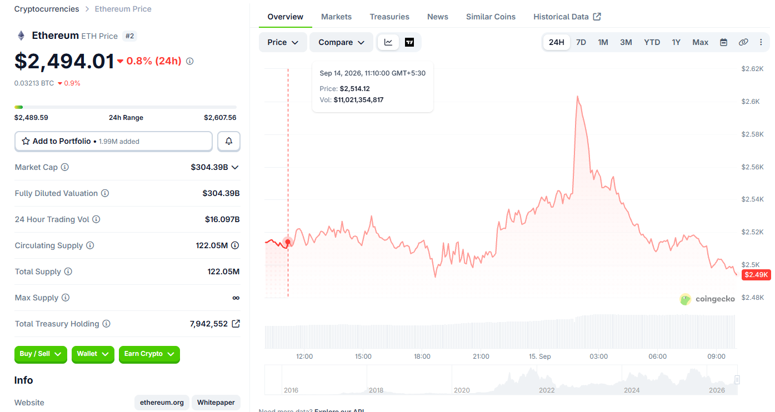The width and height of the screenshot is (775, 412).
Task: Open the calendar date range icon
Action: click(x=723, y=42)
